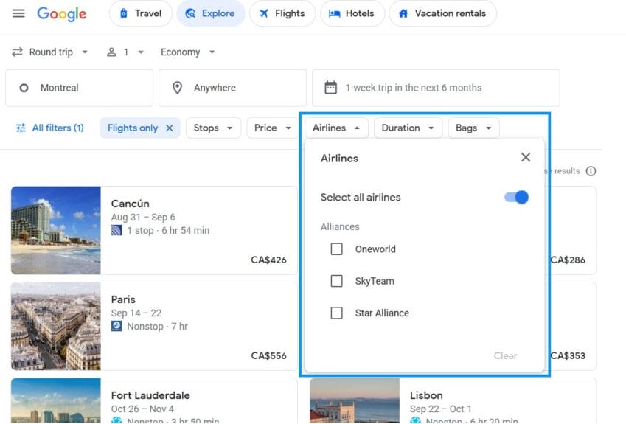
Task: Click the CA$426 Cancún price
Action: [268, 260]
